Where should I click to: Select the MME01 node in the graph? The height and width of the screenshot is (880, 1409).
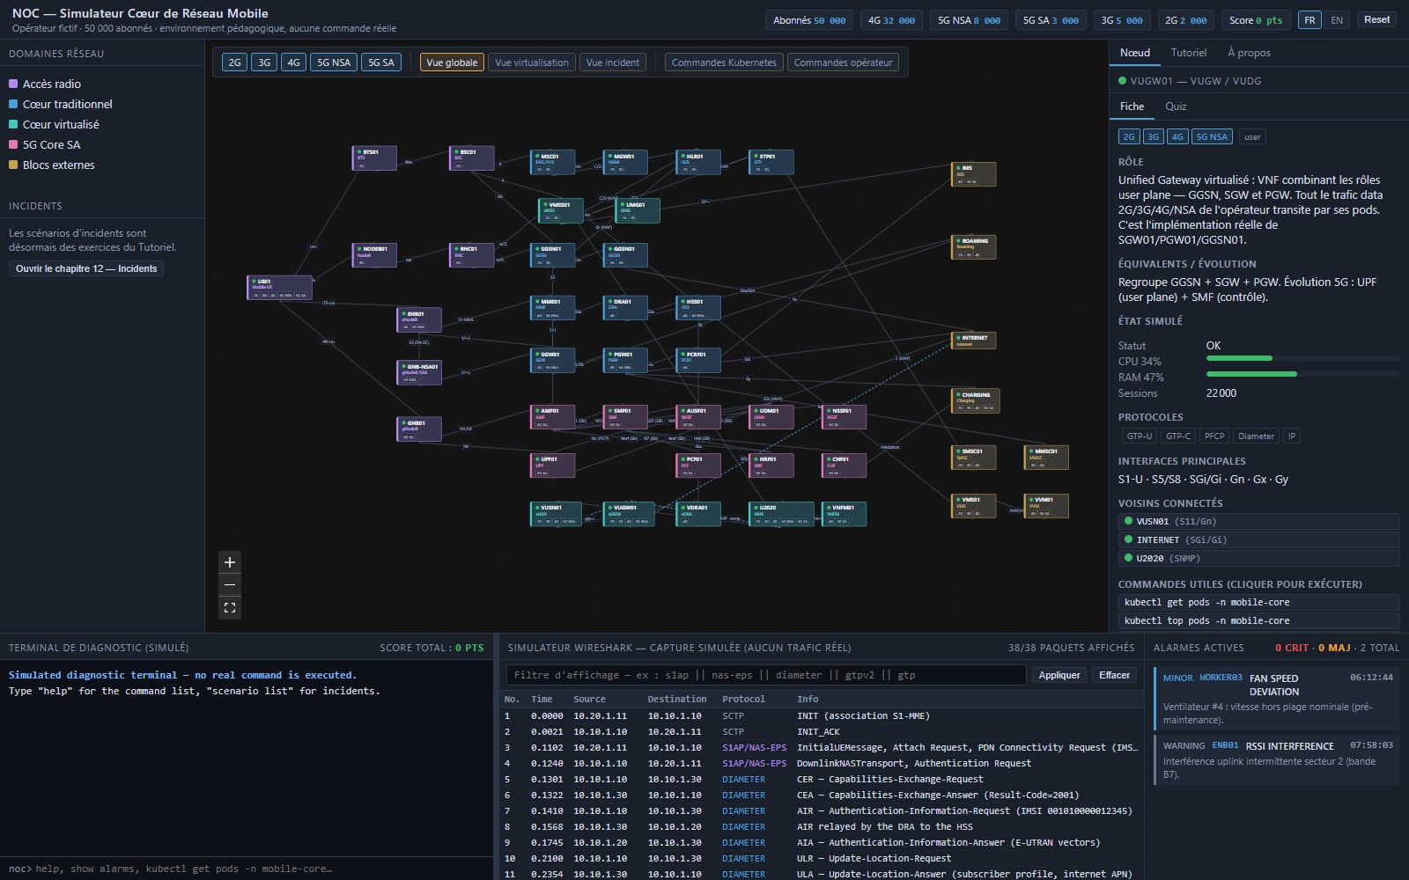552,308
